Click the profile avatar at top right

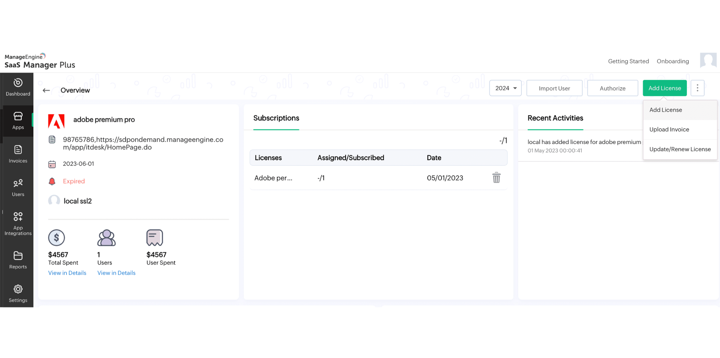tap(708, 60)
